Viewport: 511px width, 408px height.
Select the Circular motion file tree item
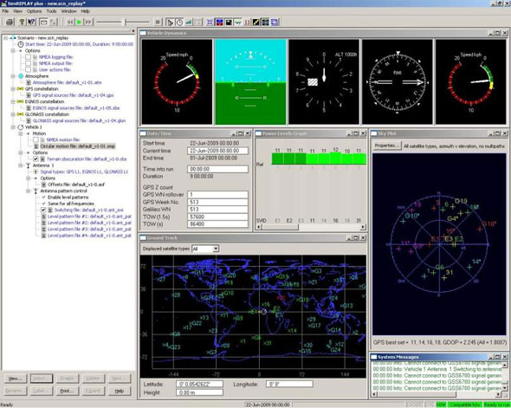pyautogui.click(x=78, y=146)
